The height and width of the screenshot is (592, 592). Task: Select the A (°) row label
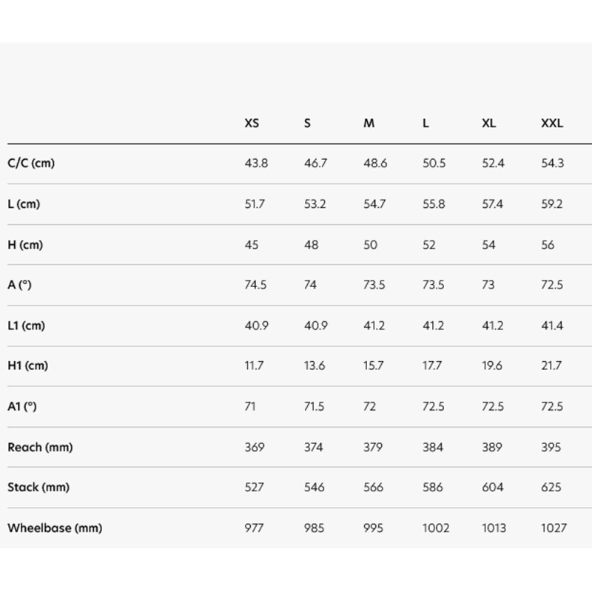click(20, 285)
